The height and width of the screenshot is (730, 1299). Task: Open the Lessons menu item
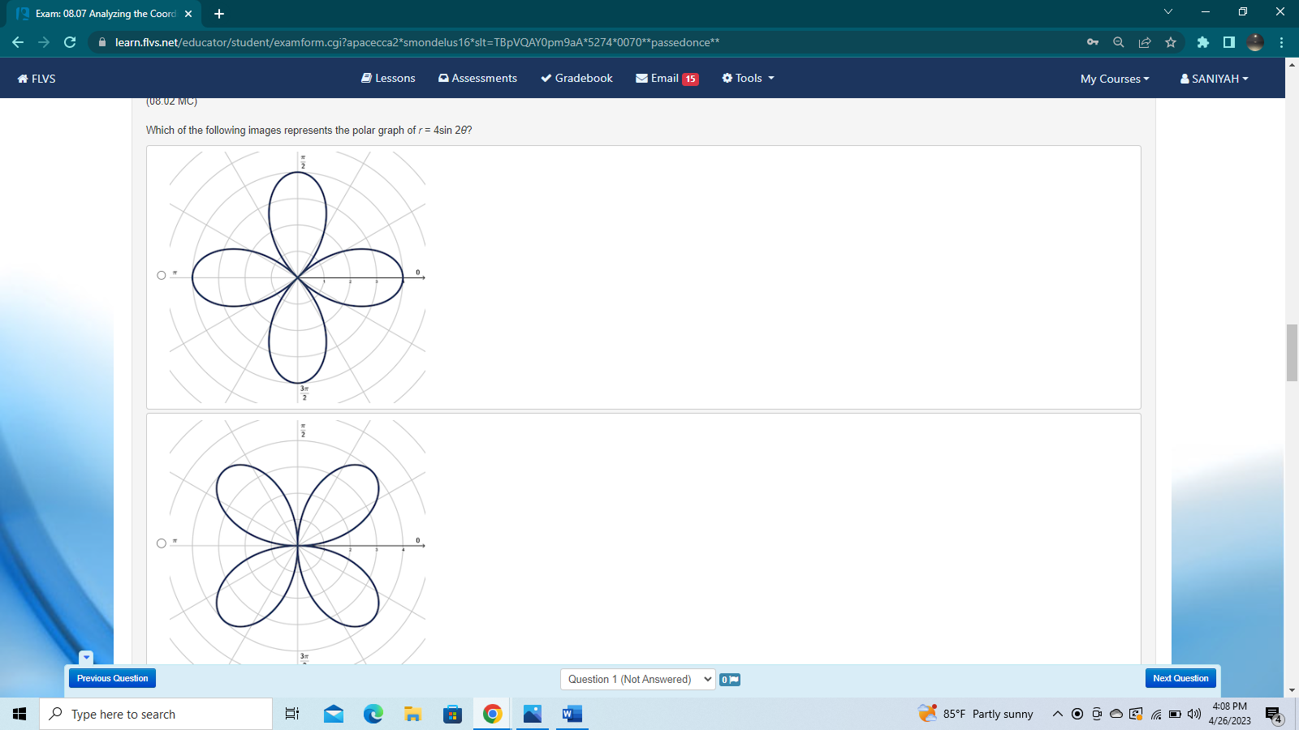[388, 78]
